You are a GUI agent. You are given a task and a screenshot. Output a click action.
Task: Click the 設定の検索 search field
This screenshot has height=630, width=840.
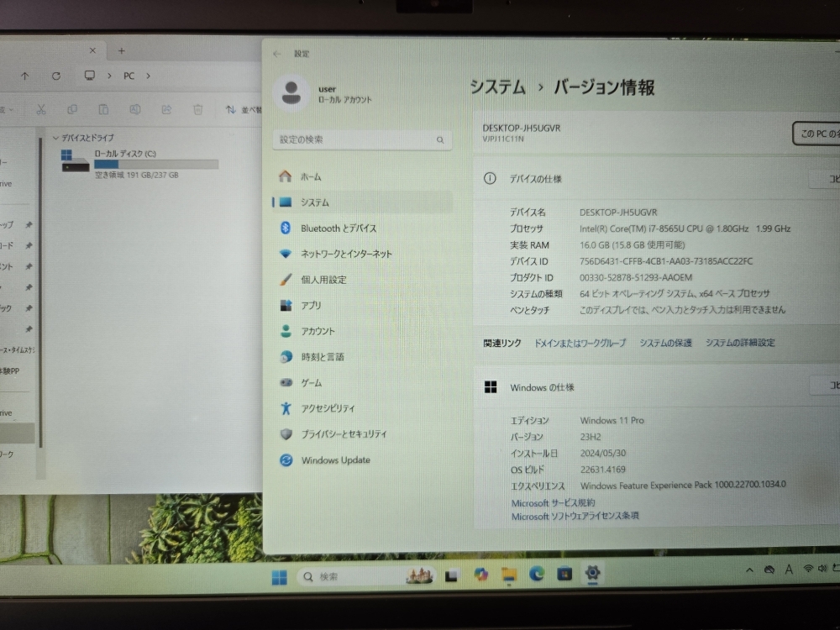click(x=362, y=139)
